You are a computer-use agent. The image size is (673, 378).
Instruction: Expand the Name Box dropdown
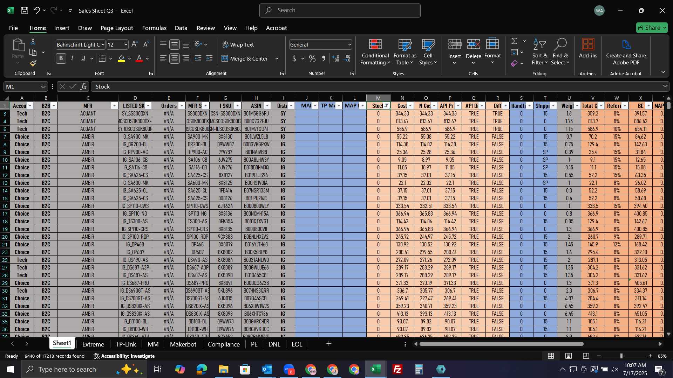pyautogui.click(x=43, y=87)
